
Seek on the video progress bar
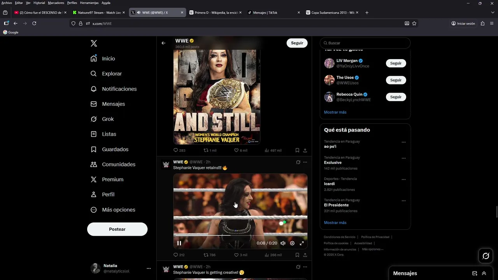pyautogui.click(x=240, y=235)
